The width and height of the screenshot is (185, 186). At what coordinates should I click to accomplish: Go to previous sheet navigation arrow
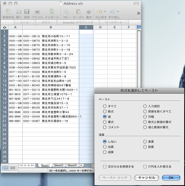pos(25,165)
